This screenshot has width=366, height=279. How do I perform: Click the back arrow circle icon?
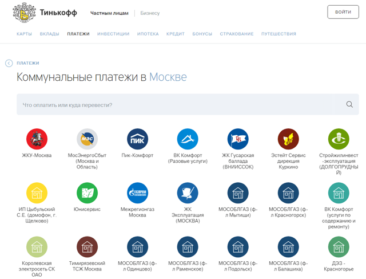point(9,63)
